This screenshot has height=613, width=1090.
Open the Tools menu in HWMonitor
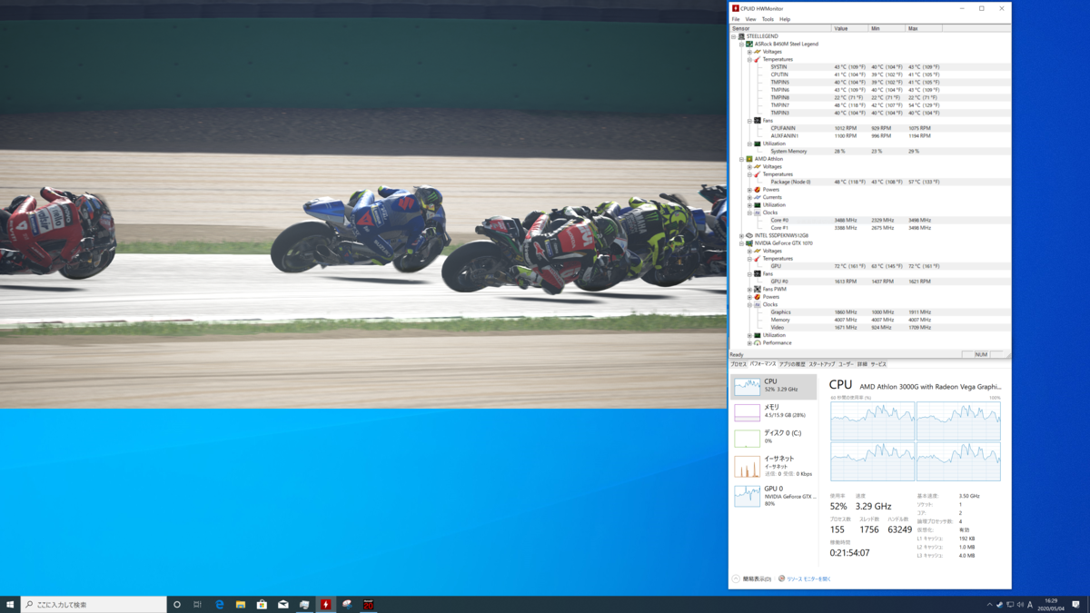click(768, 19)
